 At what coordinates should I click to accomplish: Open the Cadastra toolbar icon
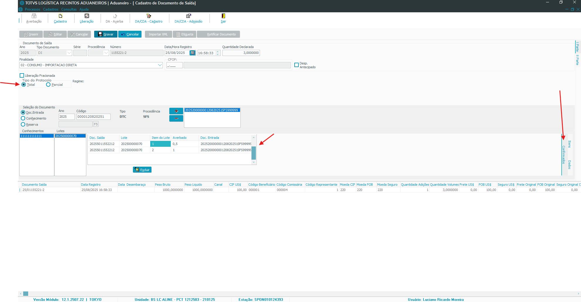(x=60, y=18)
